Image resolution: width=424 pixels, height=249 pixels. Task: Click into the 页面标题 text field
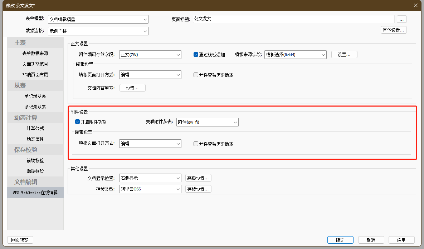pyautogui.click(x=293, y=19)
